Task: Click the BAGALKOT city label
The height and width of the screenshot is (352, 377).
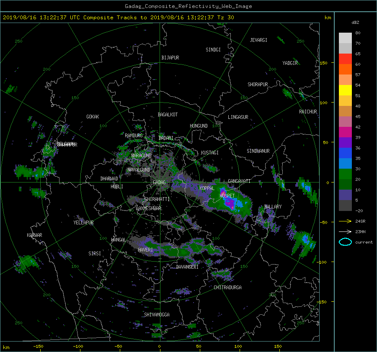Action: click(x=168, y=115)
